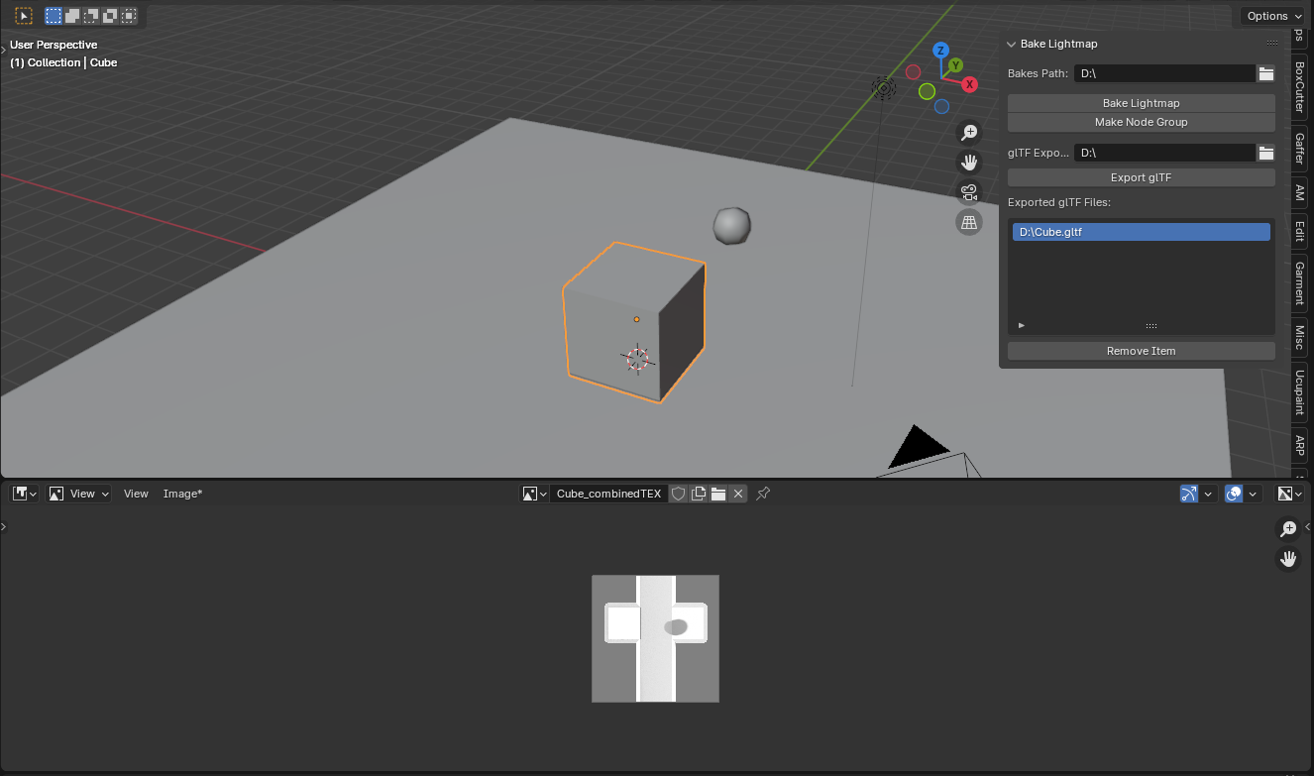Switch to orthographic with the grid icon
This screenshot has height=776, width=1314.
(x=969, y=223)
